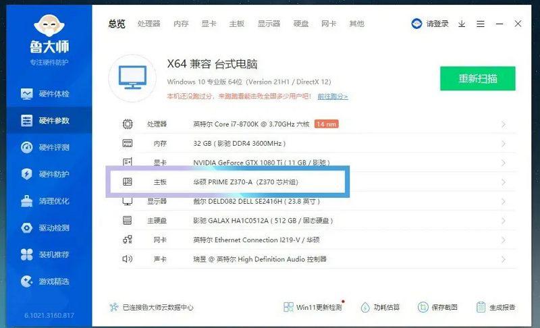Click the 显卡 graphics card icon
The width and height of the screenshot is (540, 328).
[128, 162]
